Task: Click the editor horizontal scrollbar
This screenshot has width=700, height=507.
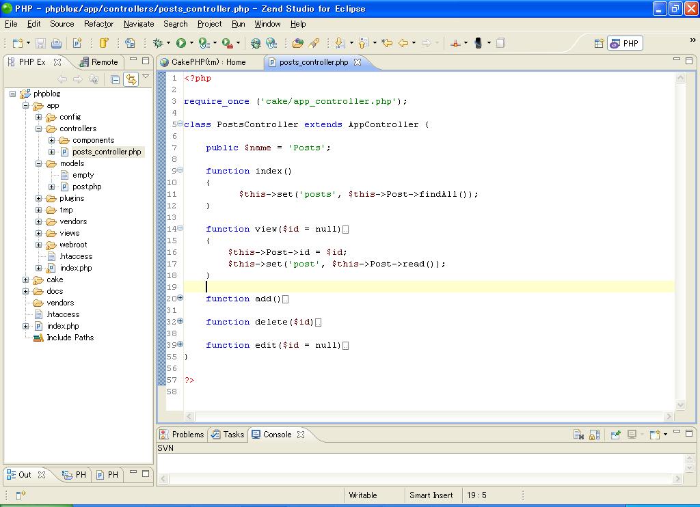Action: pos(429,416)
